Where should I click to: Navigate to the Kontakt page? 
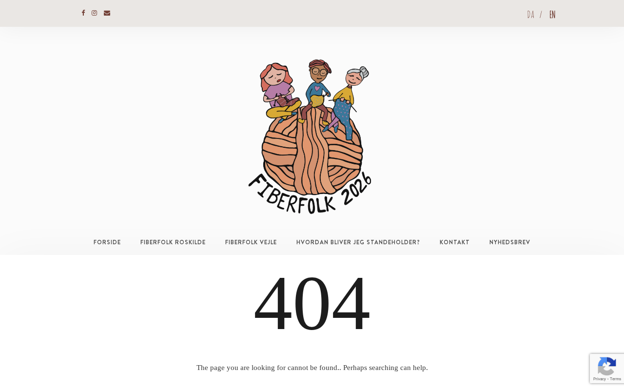click(455, 242)
